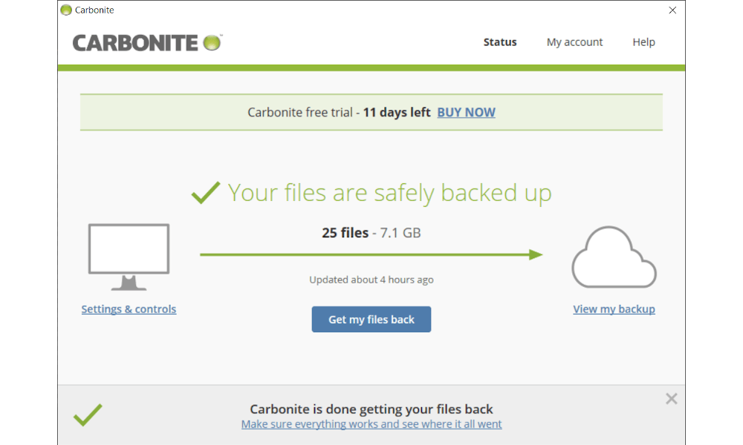Open the My account tab
743x445 pixels.
tap(575, 42)
